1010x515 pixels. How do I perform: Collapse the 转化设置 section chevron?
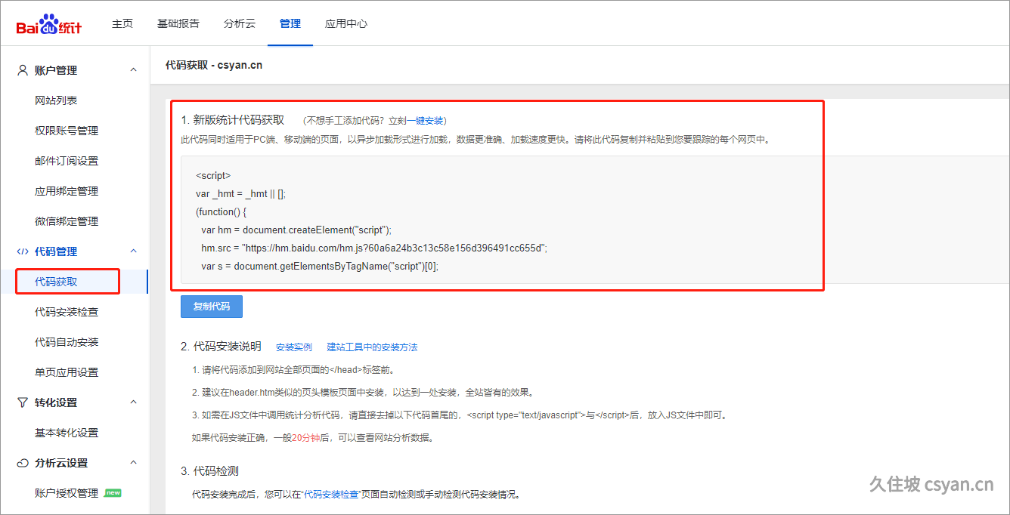134,402
